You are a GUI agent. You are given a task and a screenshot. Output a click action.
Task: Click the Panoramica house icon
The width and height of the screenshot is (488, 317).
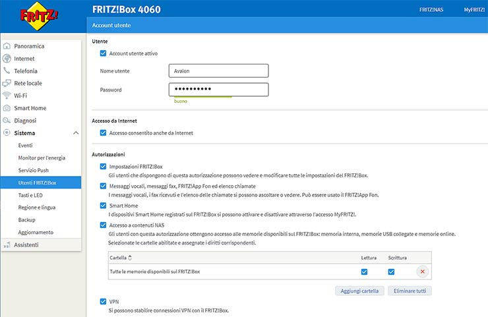click(7, 46)
